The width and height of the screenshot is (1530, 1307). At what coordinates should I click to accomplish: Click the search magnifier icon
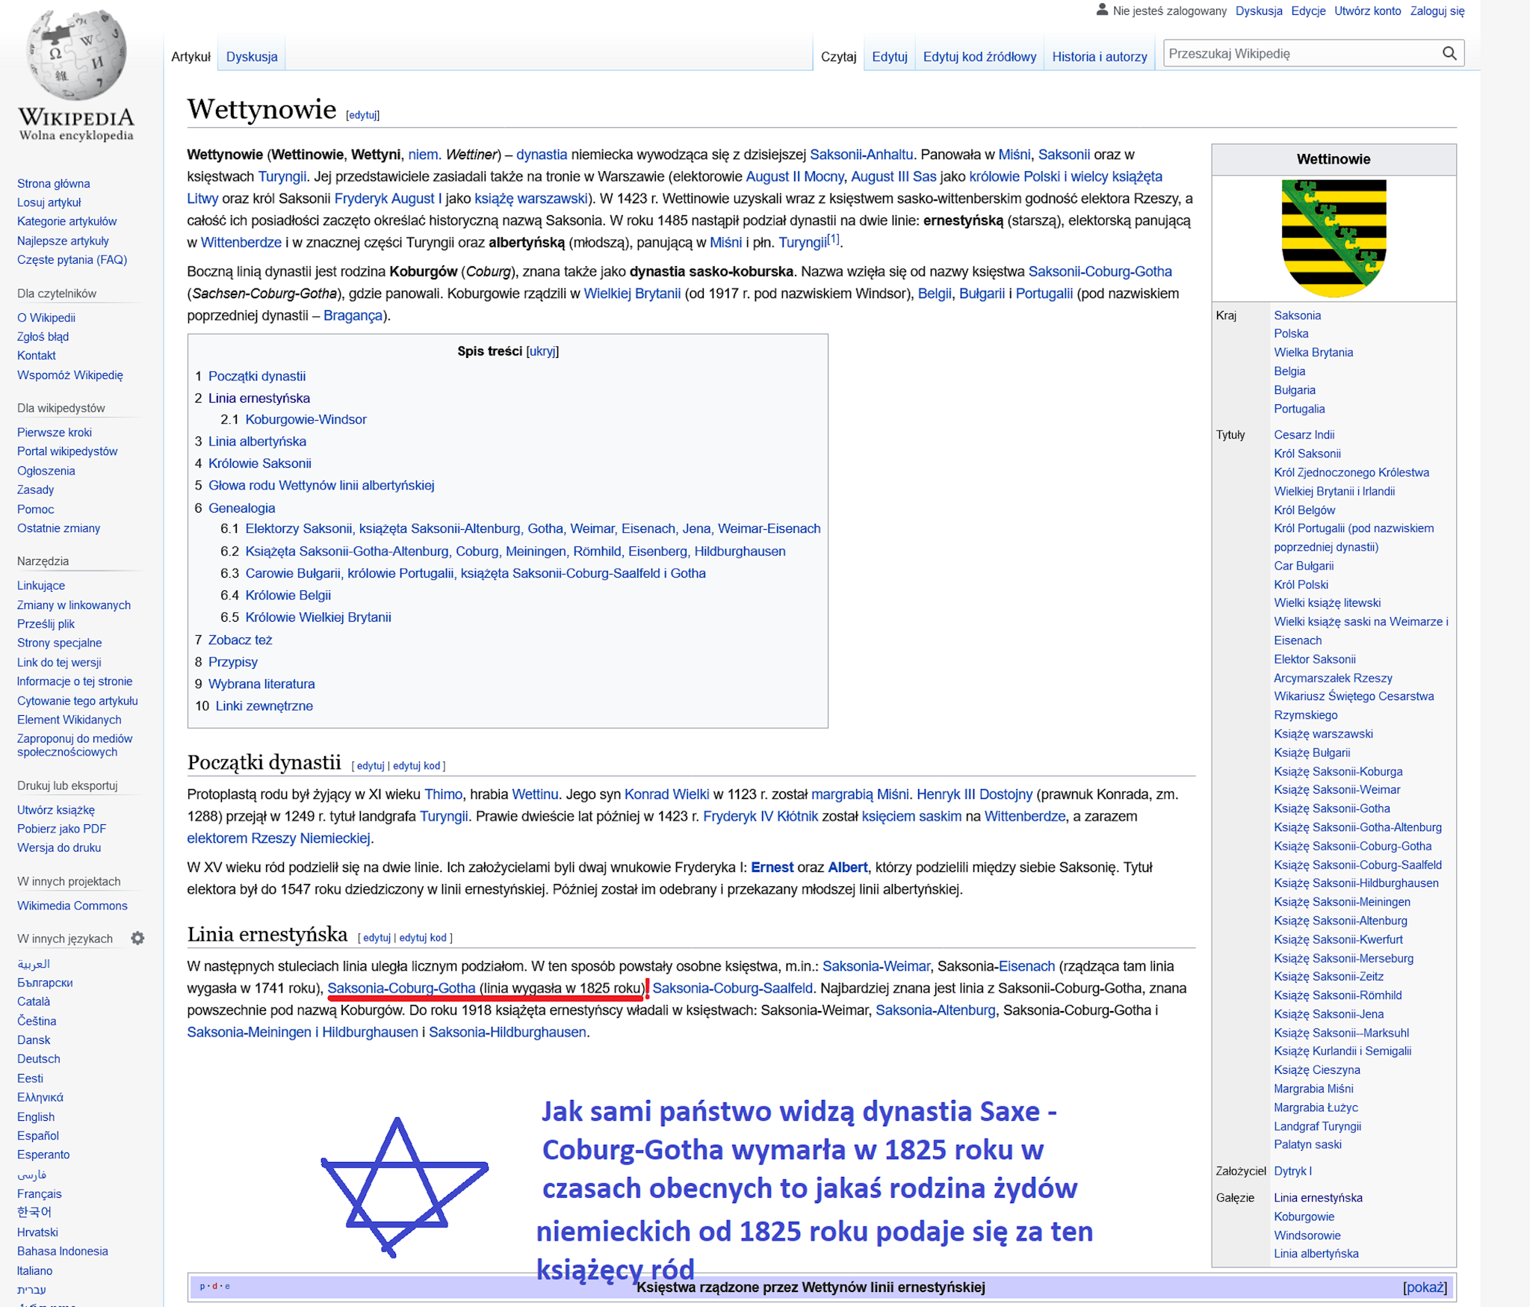pos(1449,54)
